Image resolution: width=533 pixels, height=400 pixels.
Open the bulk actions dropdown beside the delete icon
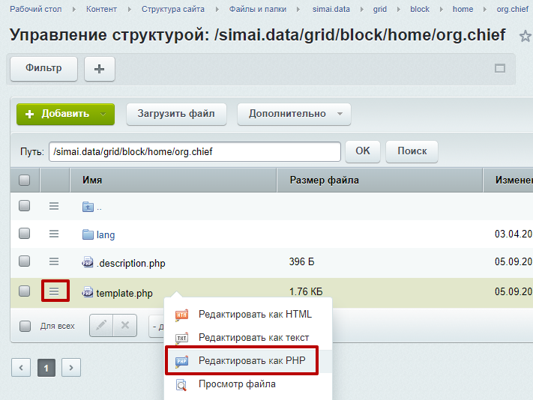tap(157, 326)
